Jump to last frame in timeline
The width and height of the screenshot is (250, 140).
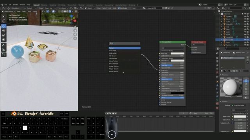pos(116,113)
